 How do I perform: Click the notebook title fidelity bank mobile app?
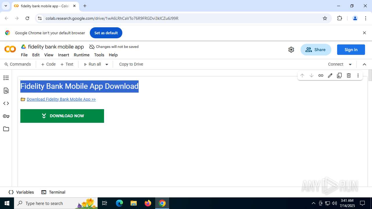(56, 47)
